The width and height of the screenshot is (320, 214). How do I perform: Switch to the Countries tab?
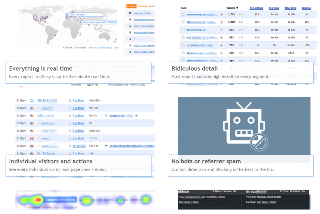pos(143,6)
